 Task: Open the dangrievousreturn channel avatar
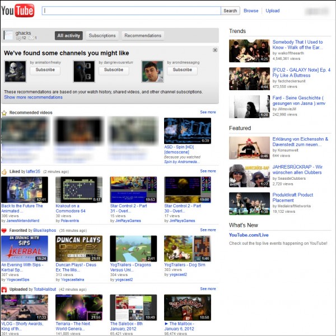tap(84, 71)
